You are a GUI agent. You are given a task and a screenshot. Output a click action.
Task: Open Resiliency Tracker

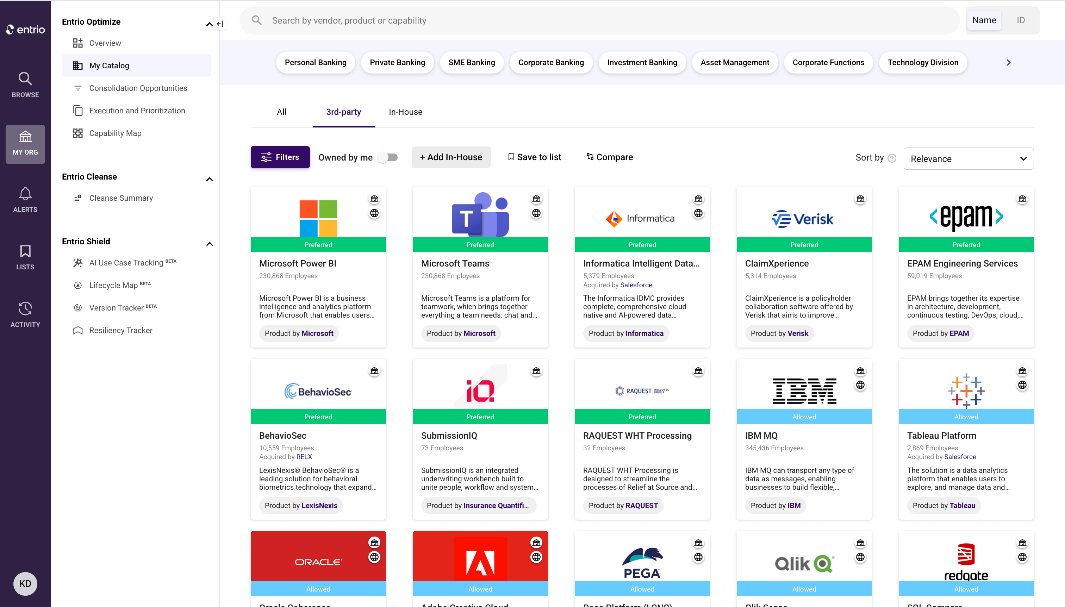tap(136, 330)
